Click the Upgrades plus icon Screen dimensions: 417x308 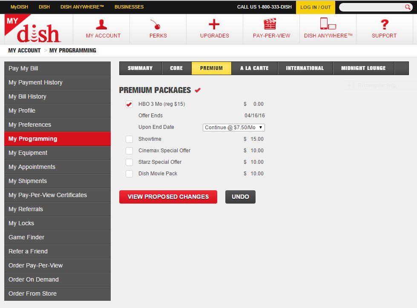point(214,24)
